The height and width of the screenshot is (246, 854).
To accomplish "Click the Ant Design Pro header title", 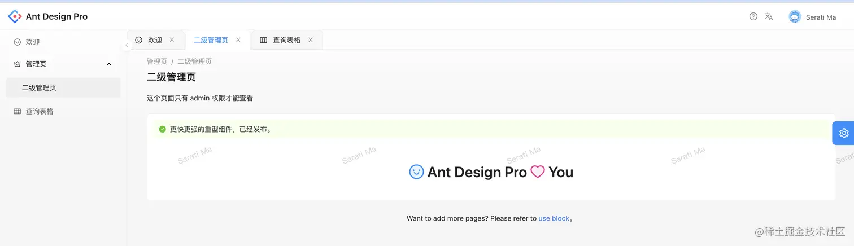I will (x=56, y=17).
